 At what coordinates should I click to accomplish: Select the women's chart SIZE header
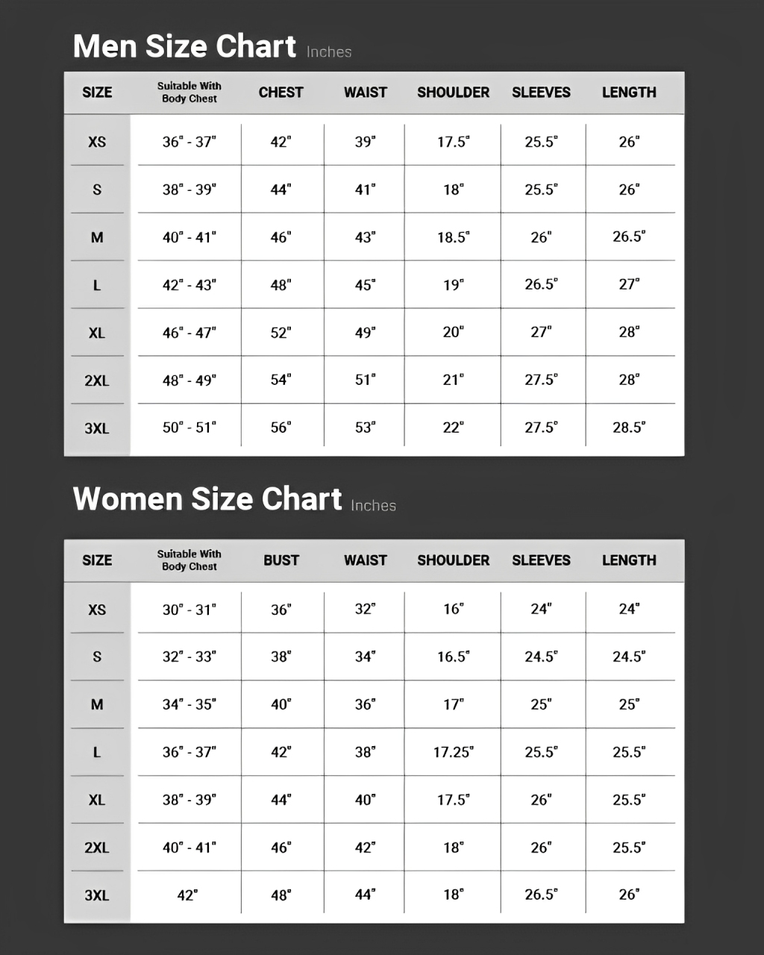pyautogui.click(x=97, y=560)
